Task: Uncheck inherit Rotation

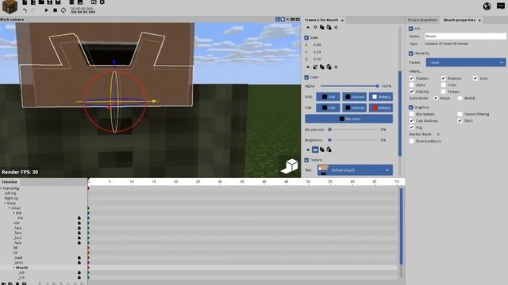Action: click(x=444, y=78)
